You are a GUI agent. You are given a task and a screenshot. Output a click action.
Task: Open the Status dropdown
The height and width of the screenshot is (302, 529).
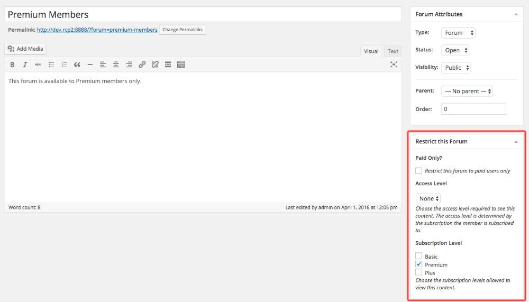coord(455,50)
